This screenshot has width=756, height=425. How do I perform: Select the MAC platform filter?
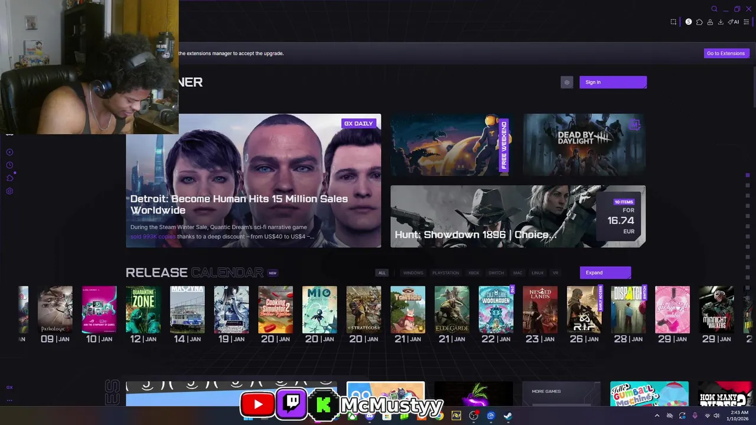coord(518,273)
